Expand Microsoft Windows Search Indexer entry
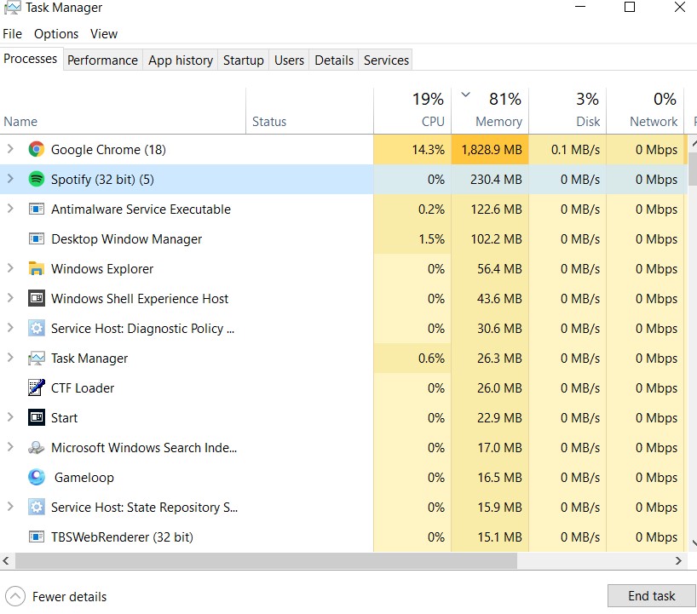Image resolution: width=697 pixels, height=614 pixels. [10, 447]
